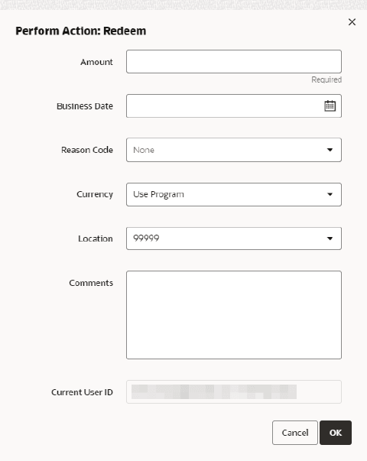Image resolution: width=367 pixels, height=461 pixels.
Task: Open the Business Date calendar picker
Action: click(330, 106)
